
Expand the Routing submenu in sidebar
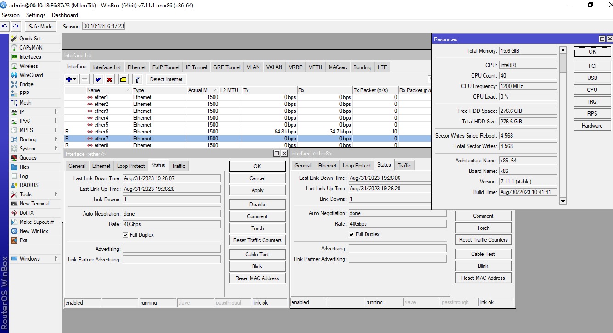point(56,139)
